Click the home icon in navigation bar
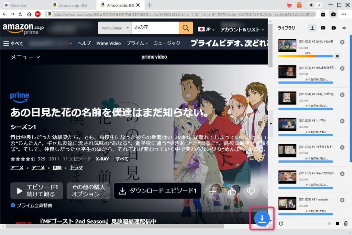 [29, 14]
